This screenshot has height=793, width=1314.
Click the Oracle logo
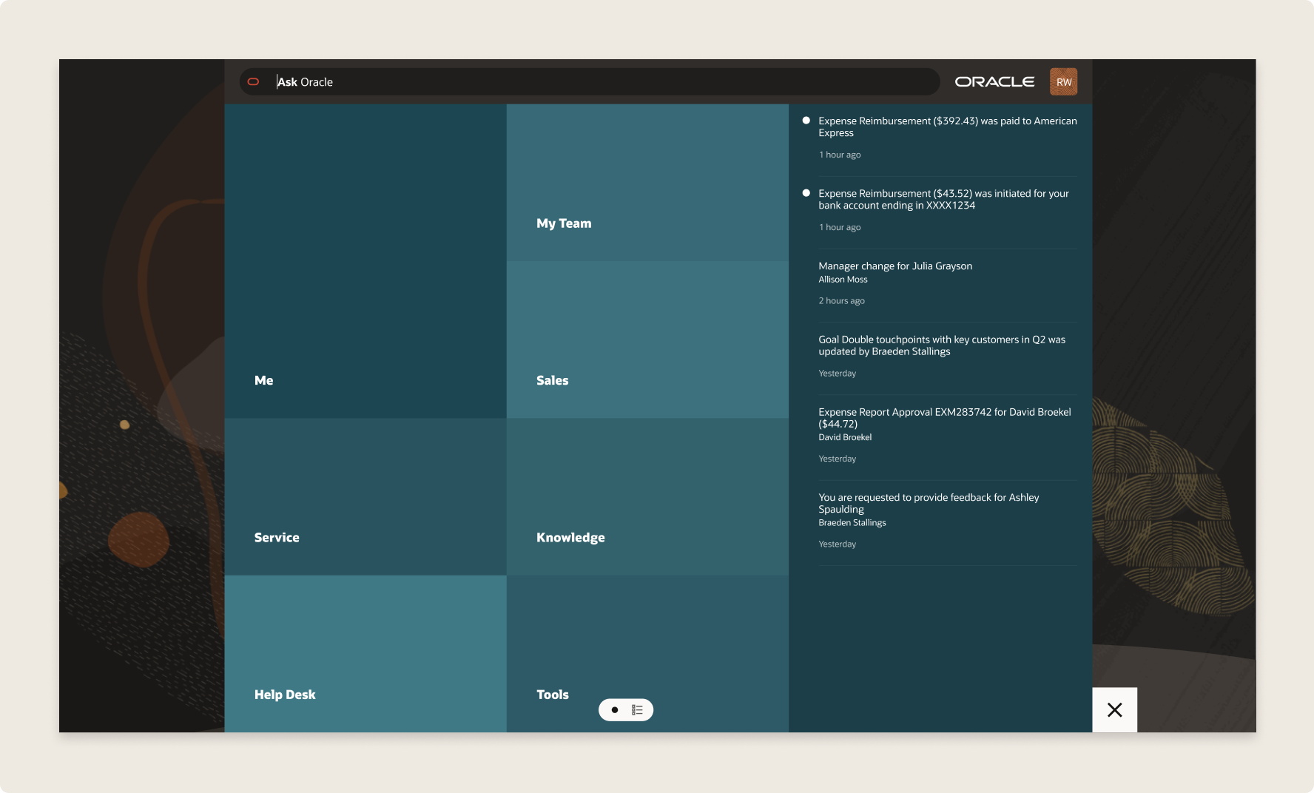(994, 82)
